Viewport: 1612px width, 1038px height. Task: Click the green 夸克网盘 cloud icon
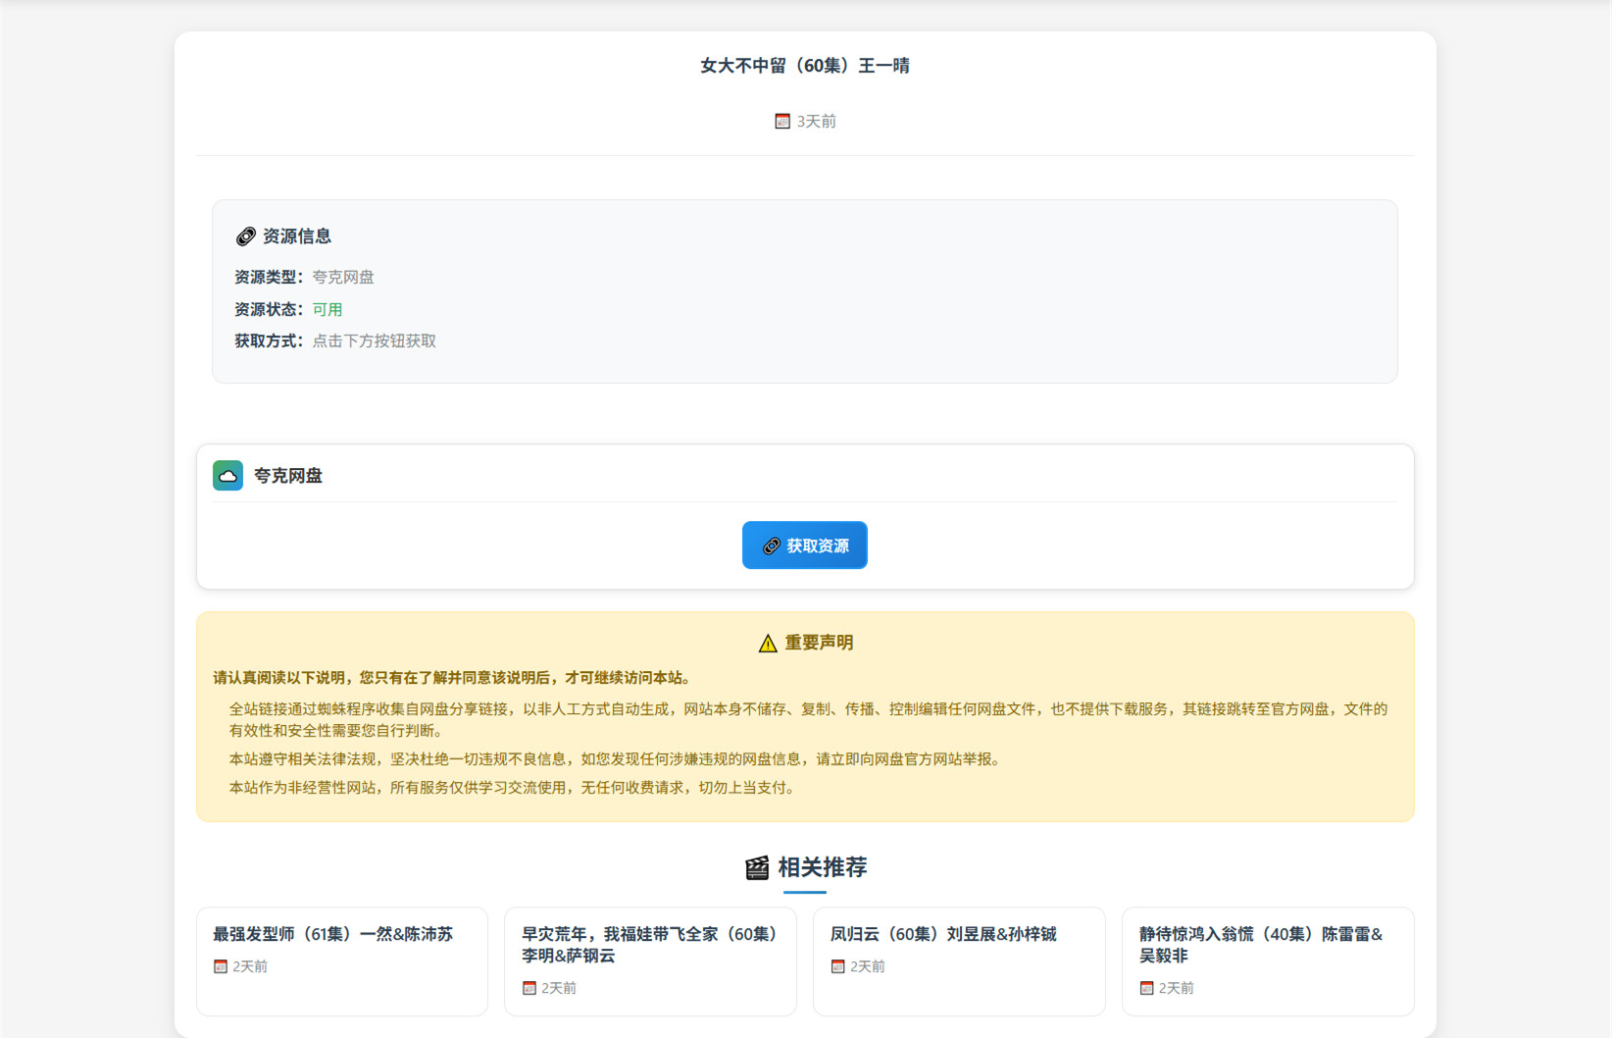coord(227,476)
